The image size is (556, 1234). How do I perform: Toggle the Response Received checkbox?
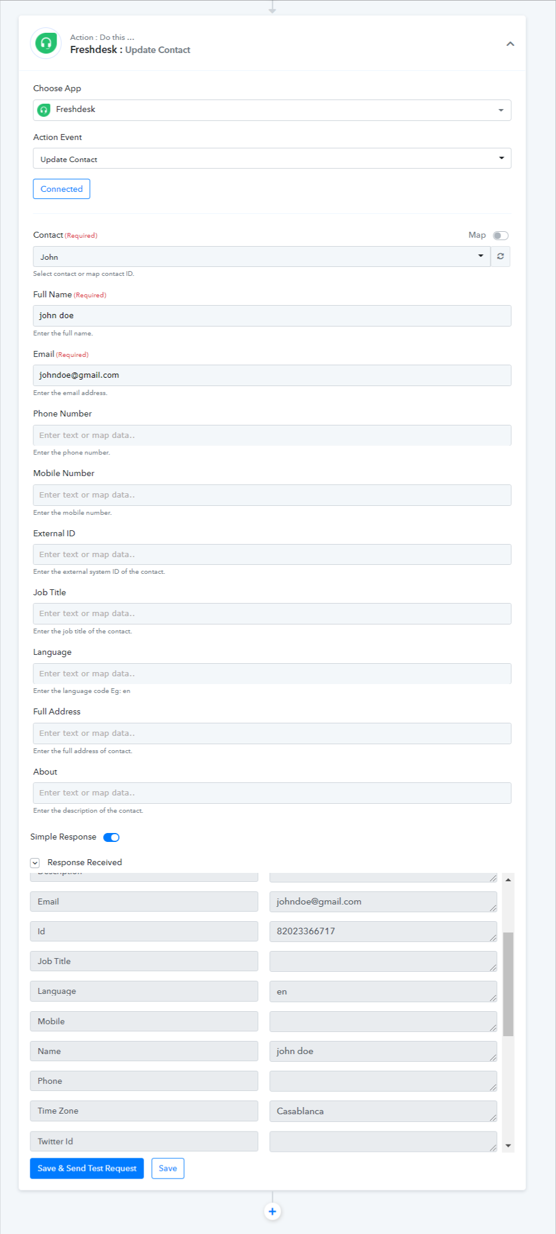point(35,863)
